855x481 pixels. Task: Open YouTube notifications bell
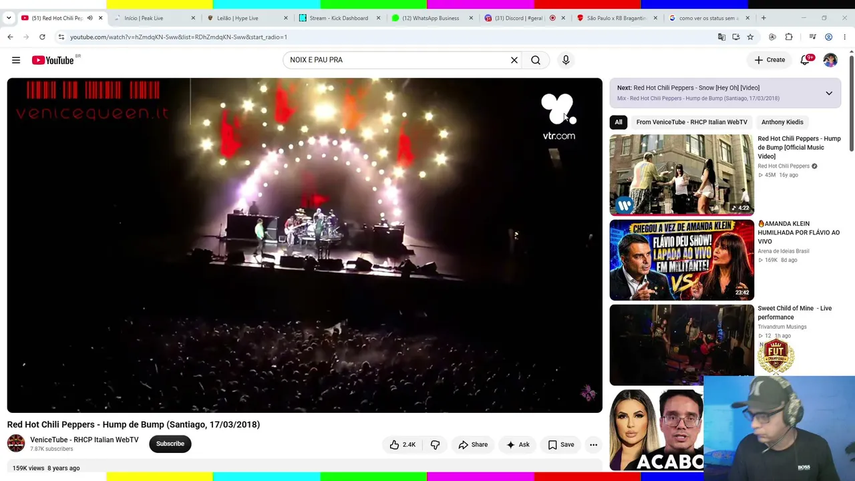pos(806,60)
